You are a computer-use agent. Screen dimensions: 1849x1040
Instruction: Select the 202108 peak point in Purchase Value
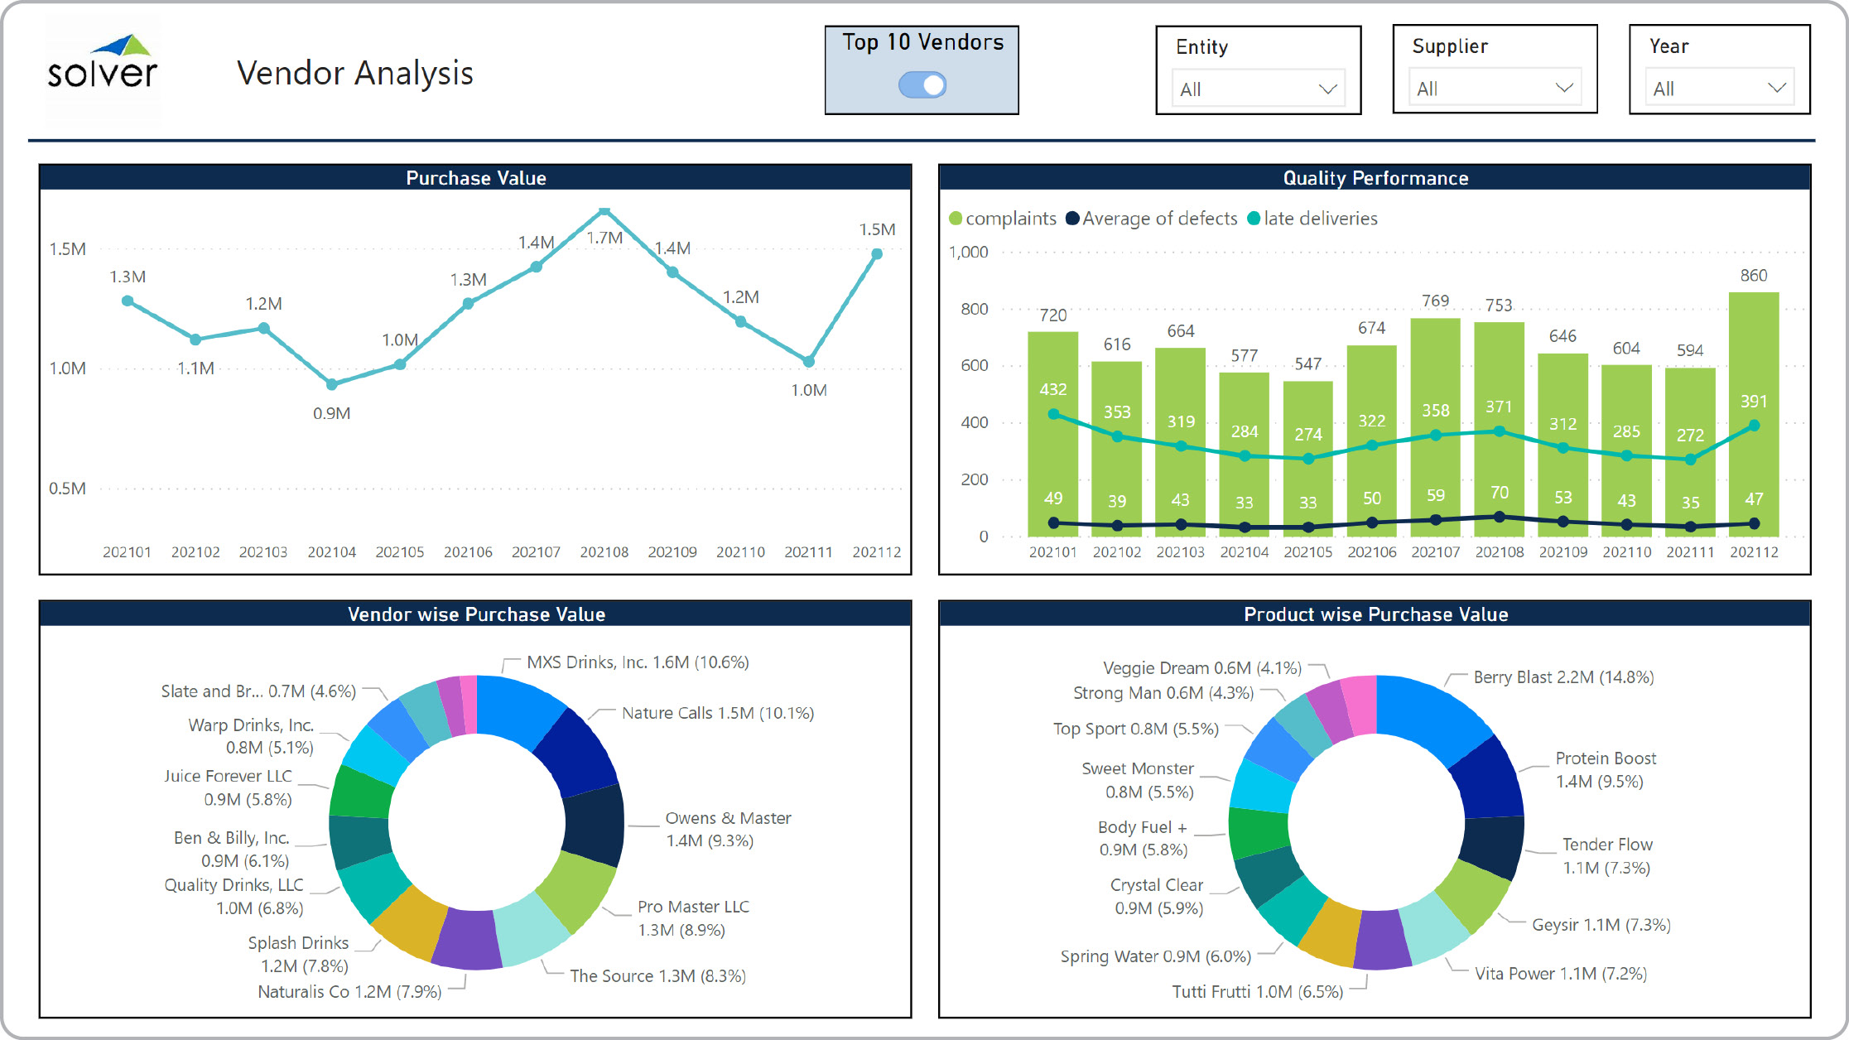click(604, 211)
